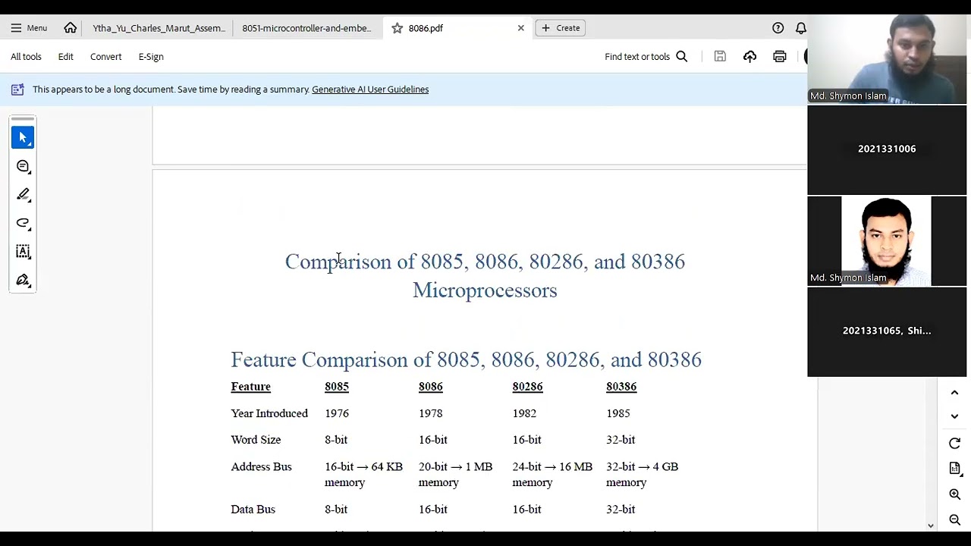Click the rotate page icon
This screenshot has width=971, height=546.
coord(954,444)
